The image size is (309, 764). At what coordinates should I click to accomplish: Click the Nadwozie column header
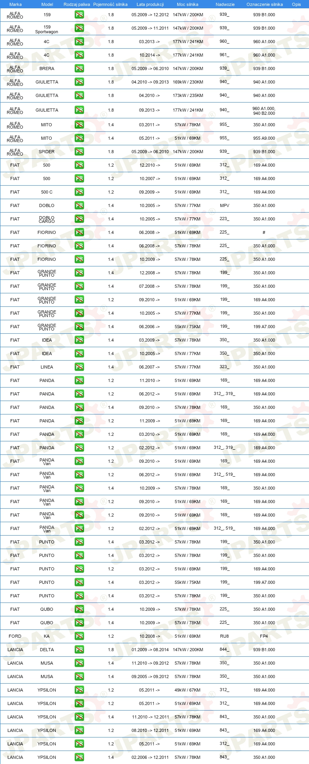[x=225, y=4]
